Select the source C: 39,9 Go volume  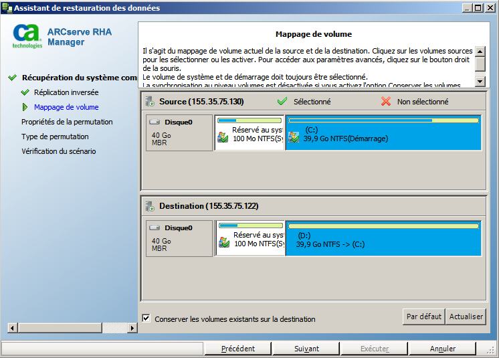[x=383, y=132]
